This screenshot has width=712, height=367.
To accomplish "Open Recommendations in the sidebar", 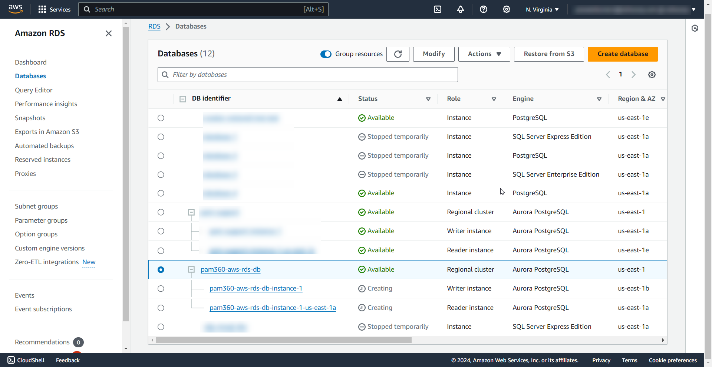I will 42,342.
